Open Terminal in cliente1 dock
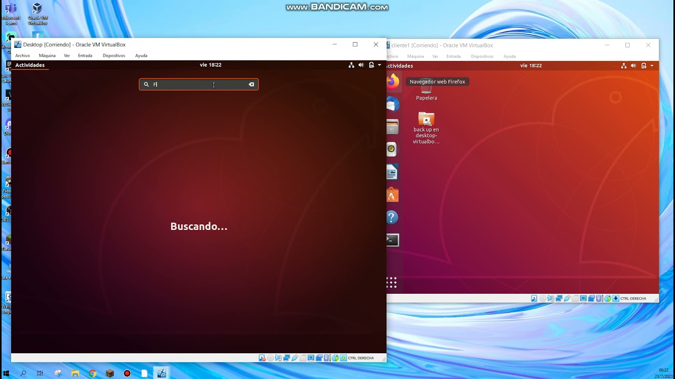 (392, 240)
